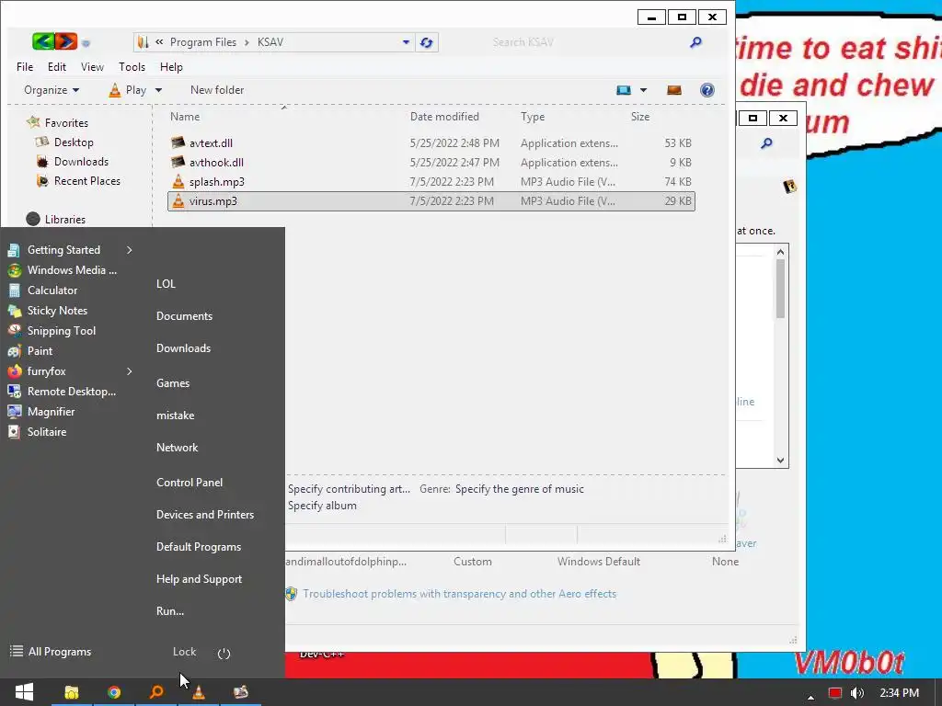The image size is (942, 706).
Task: Open the view options dropdown arrow
Action: click(x=643, y=90)
